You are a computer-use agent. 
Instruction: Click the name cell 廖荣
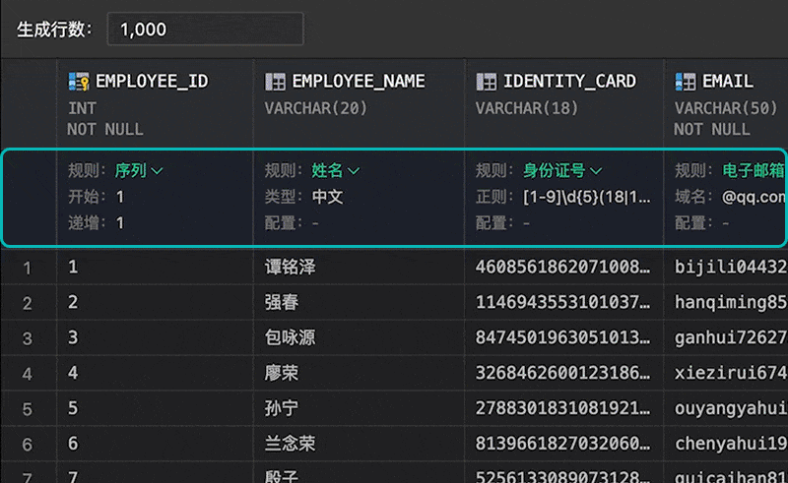pos(360,373)
